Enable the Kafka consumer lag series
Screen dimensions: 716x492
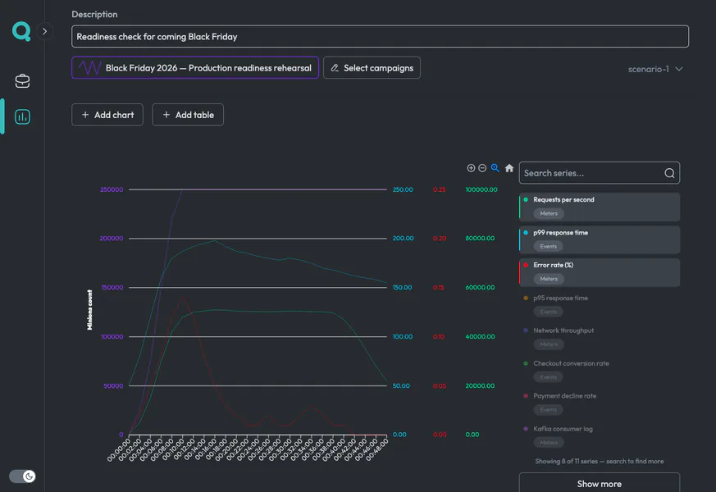coord(600,435)
